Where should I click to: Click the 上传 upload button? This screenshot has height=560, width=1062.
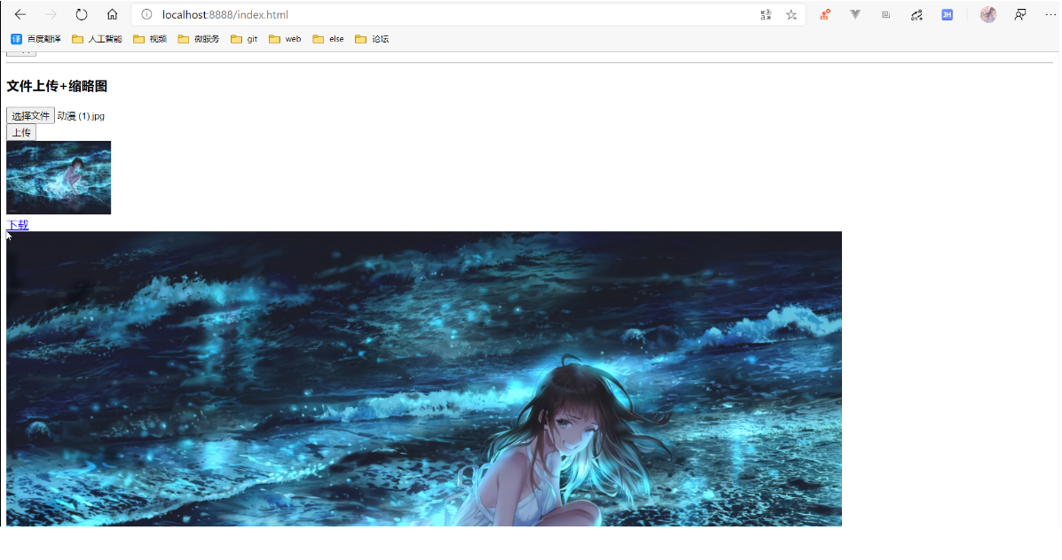point(21,133)
